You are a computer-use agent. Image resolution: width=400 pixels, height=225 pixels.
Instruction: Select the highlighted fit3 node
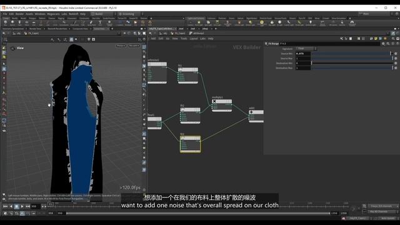click(x=190, y=144)
